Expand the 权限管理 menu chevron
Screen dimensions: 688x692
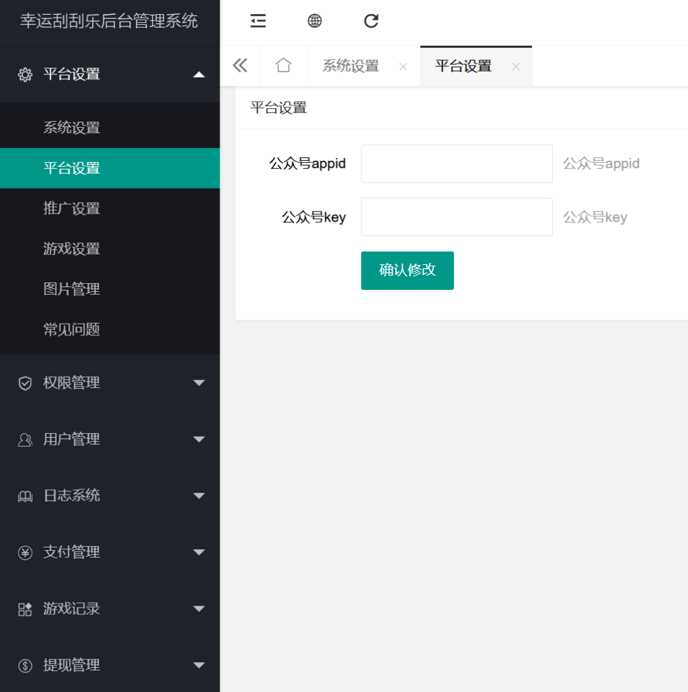click(199, 382)
